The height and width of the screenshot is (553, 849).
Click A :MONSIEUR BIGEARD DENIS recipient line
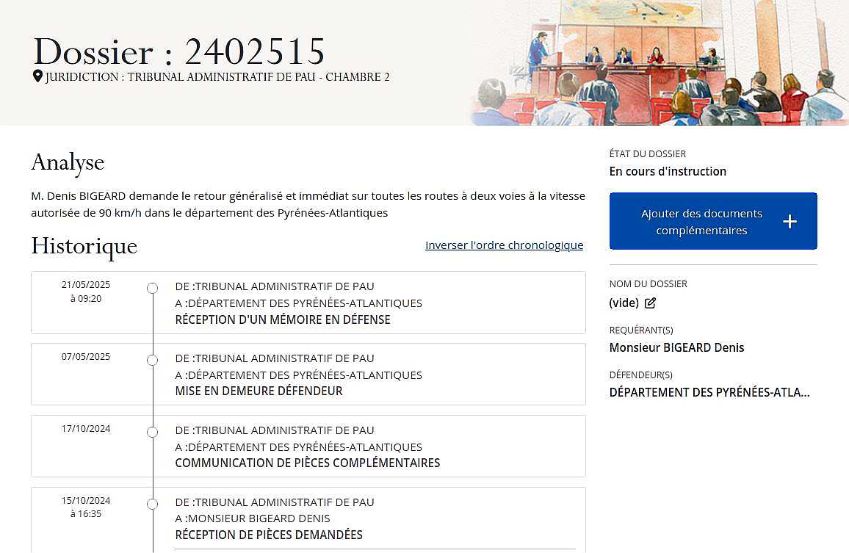tap(253, 518)
